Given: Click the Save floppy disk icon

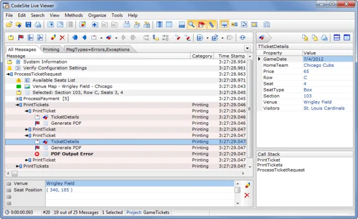Looking at the screenshot, I should (28, 25).
